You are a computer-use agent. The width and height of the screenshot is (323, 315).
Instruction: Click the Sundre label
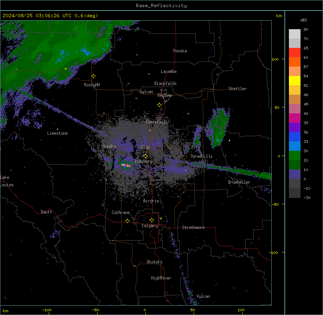click(x=109, y=146)
